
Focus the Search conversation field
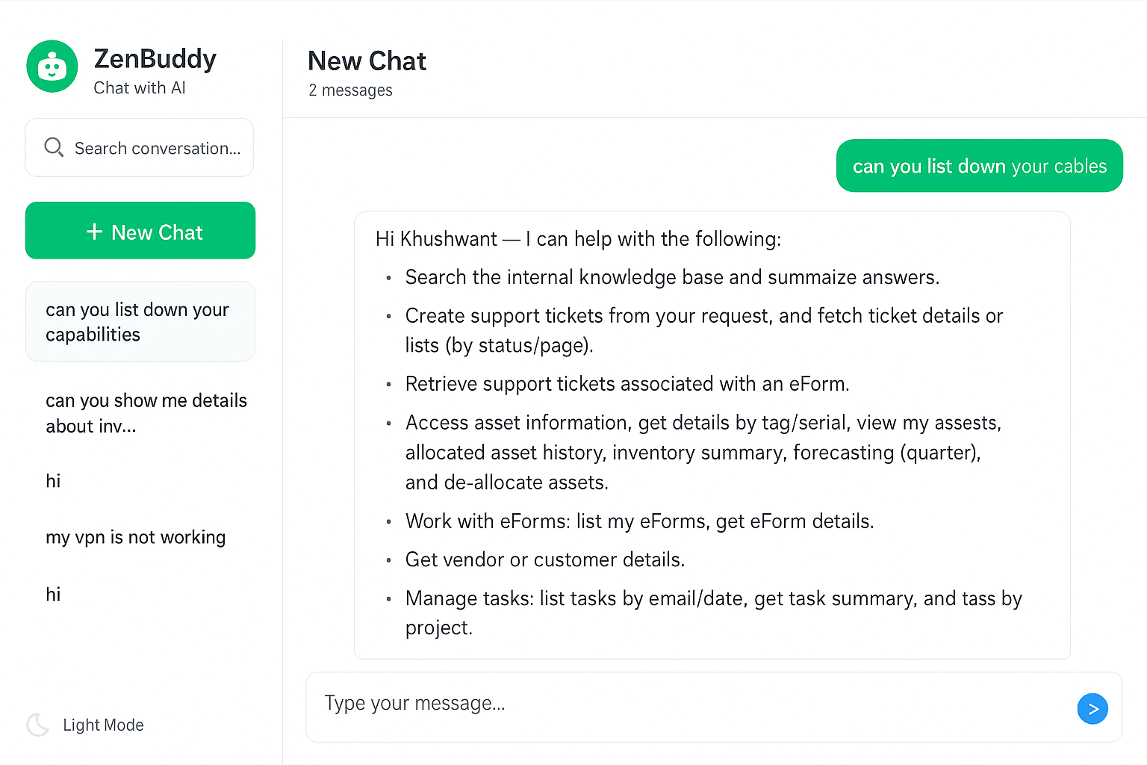click(157, 148)
